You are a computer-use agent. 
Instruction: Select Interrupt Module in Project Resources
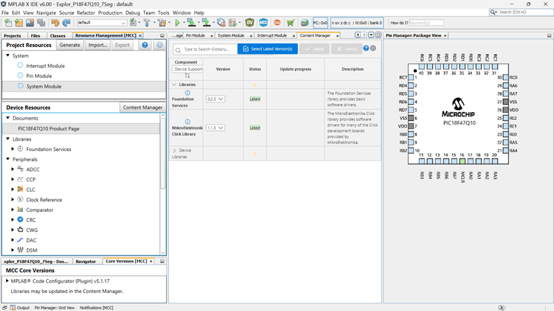pyautogui.click(x=45, y=66)
